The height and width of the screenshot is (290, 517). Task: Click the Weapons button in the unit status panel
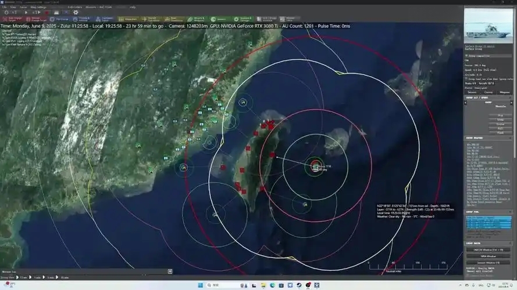(x=504, y=92)
